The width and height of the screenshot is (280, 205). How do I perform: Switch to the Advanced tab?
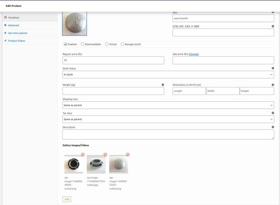13,25
